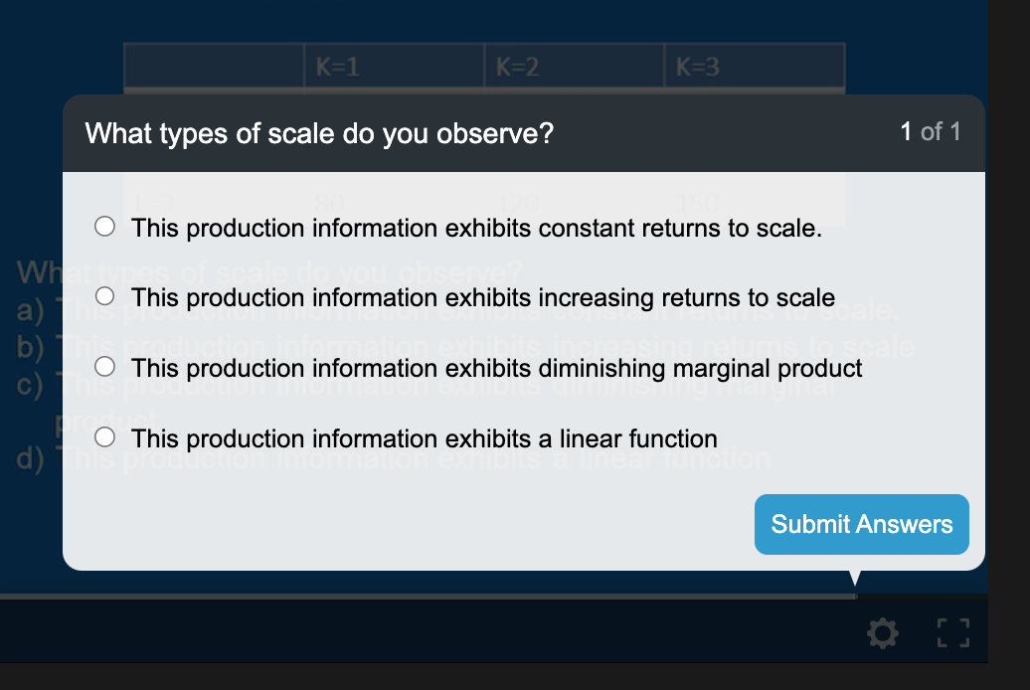
Task: Enter fullscreen mode
Action: [x=951, y=632]
